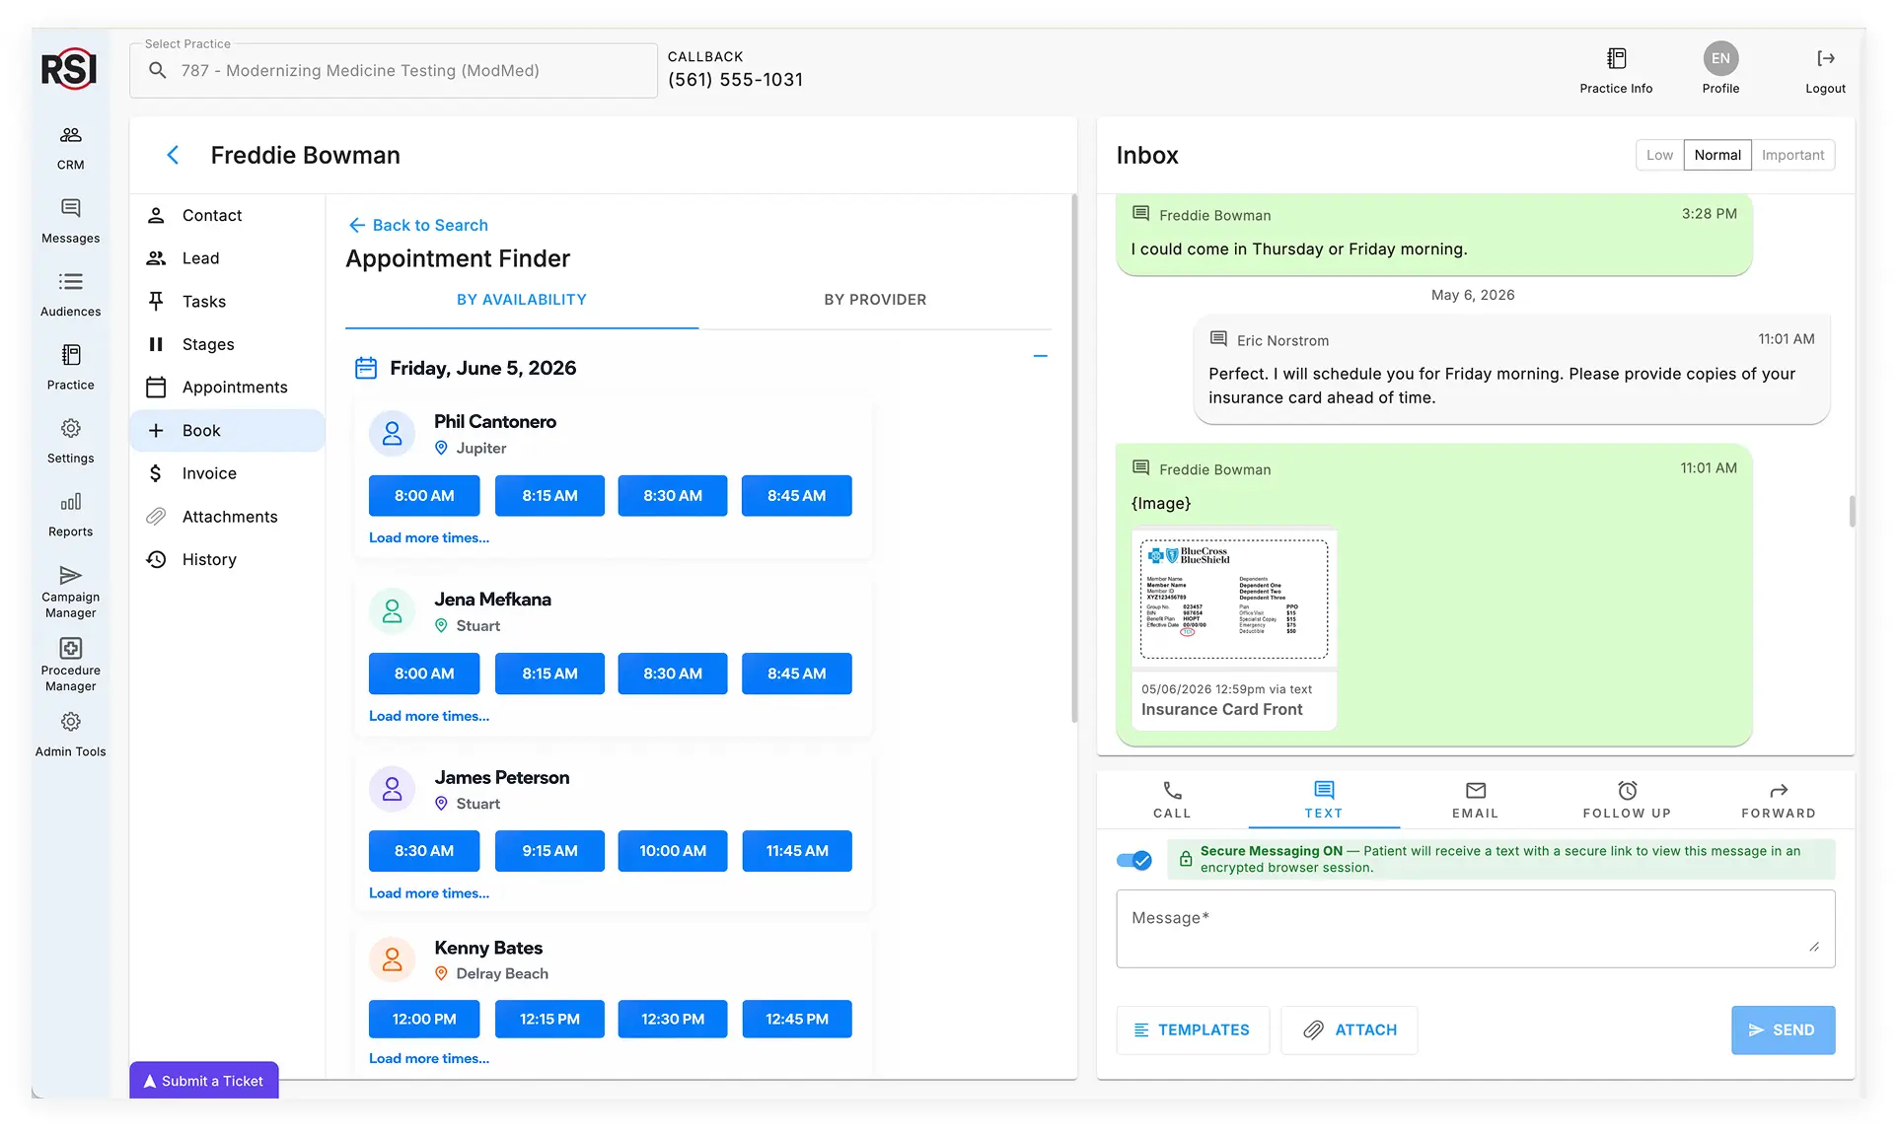Open Stages in patient menu

[x=227, y=344]
